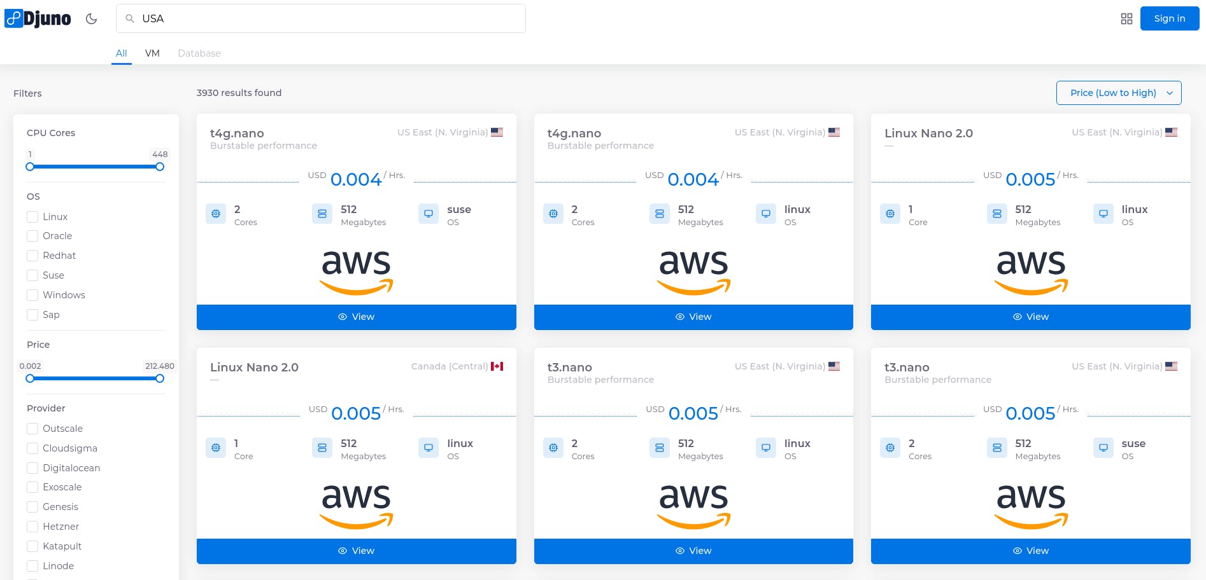This screenshot has height=580, width=1206.
Task: Click memory icon on US East Linux Nano 2.0 card
Action: tap(997, 214)
